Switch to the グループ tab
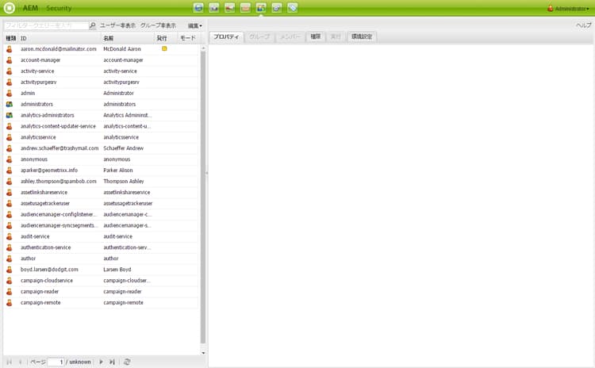Image resolution: width=595 pixels, height=368 pixels. coord(259,36)
